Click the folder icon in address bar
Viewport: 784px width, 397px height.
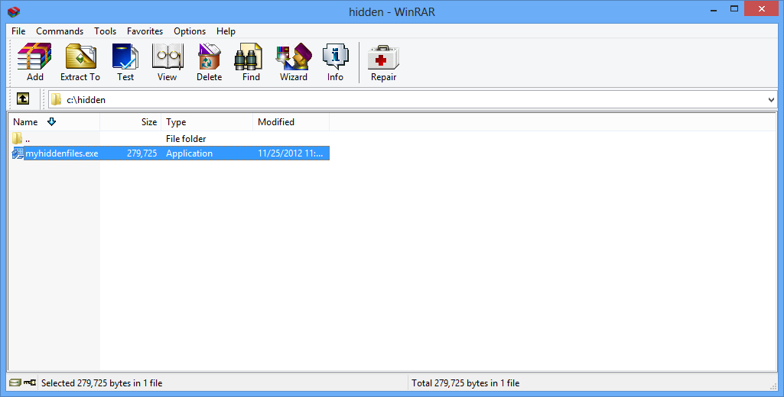56,99
